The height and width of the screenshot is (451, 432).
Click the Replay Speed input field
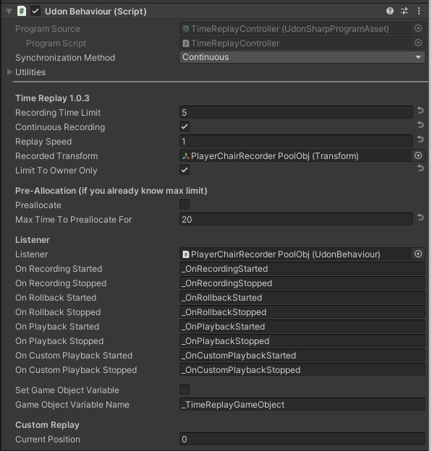coord(296,141)
